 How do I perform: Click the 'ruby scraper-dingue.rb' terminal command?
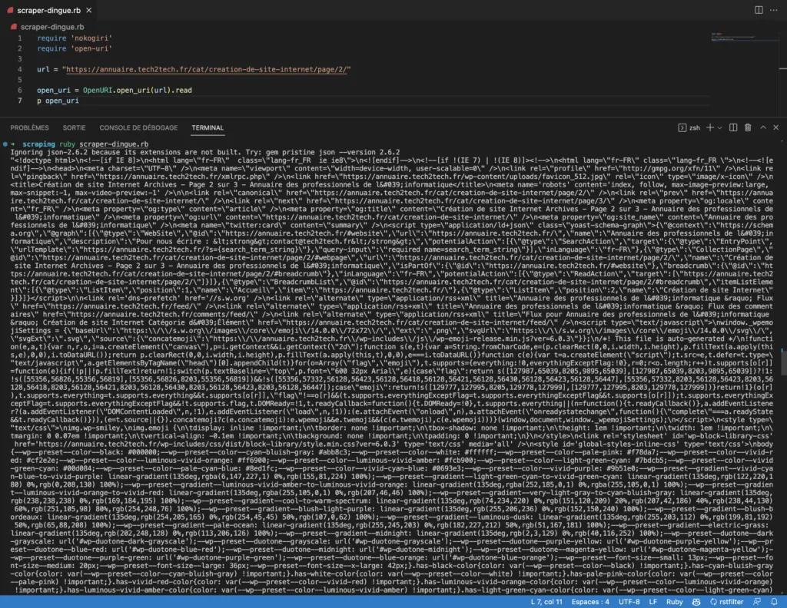point(104,144)
